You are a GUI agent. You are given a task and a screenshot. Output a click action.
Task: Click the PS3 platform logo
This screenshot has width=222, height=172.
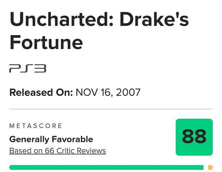pyautogui.click(x=28, y=68)
